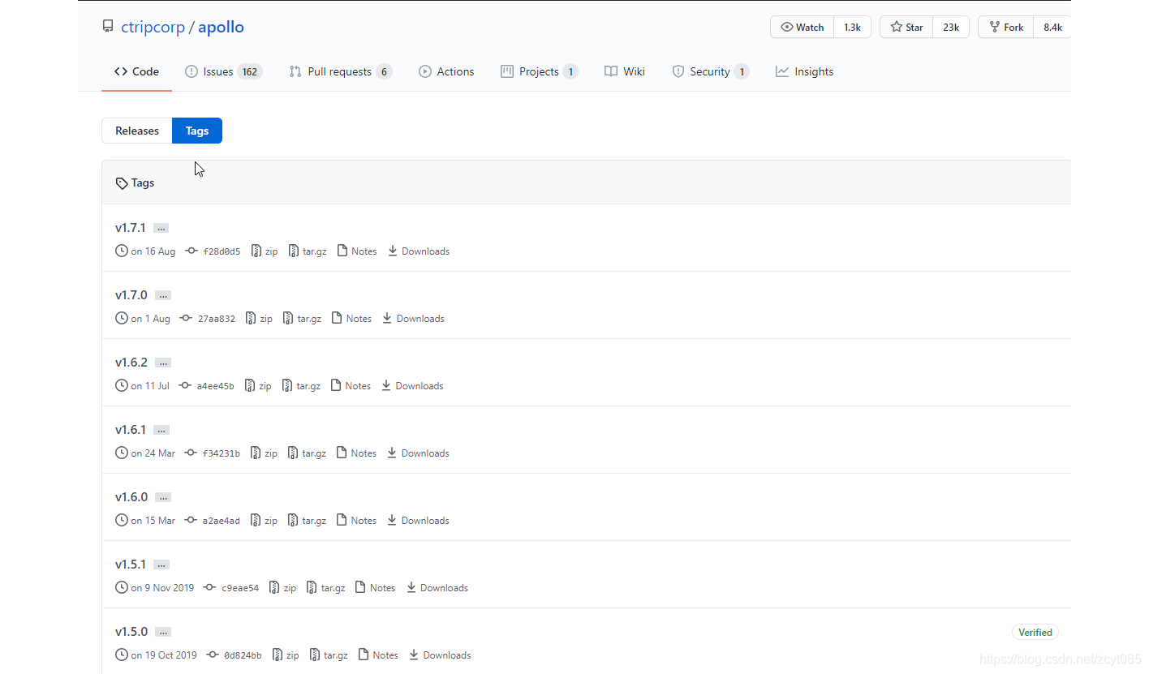This screenshot has width=1149, height=674.
Task: Click the Verified badge on v1.5.0
Action: point(1035,633)
